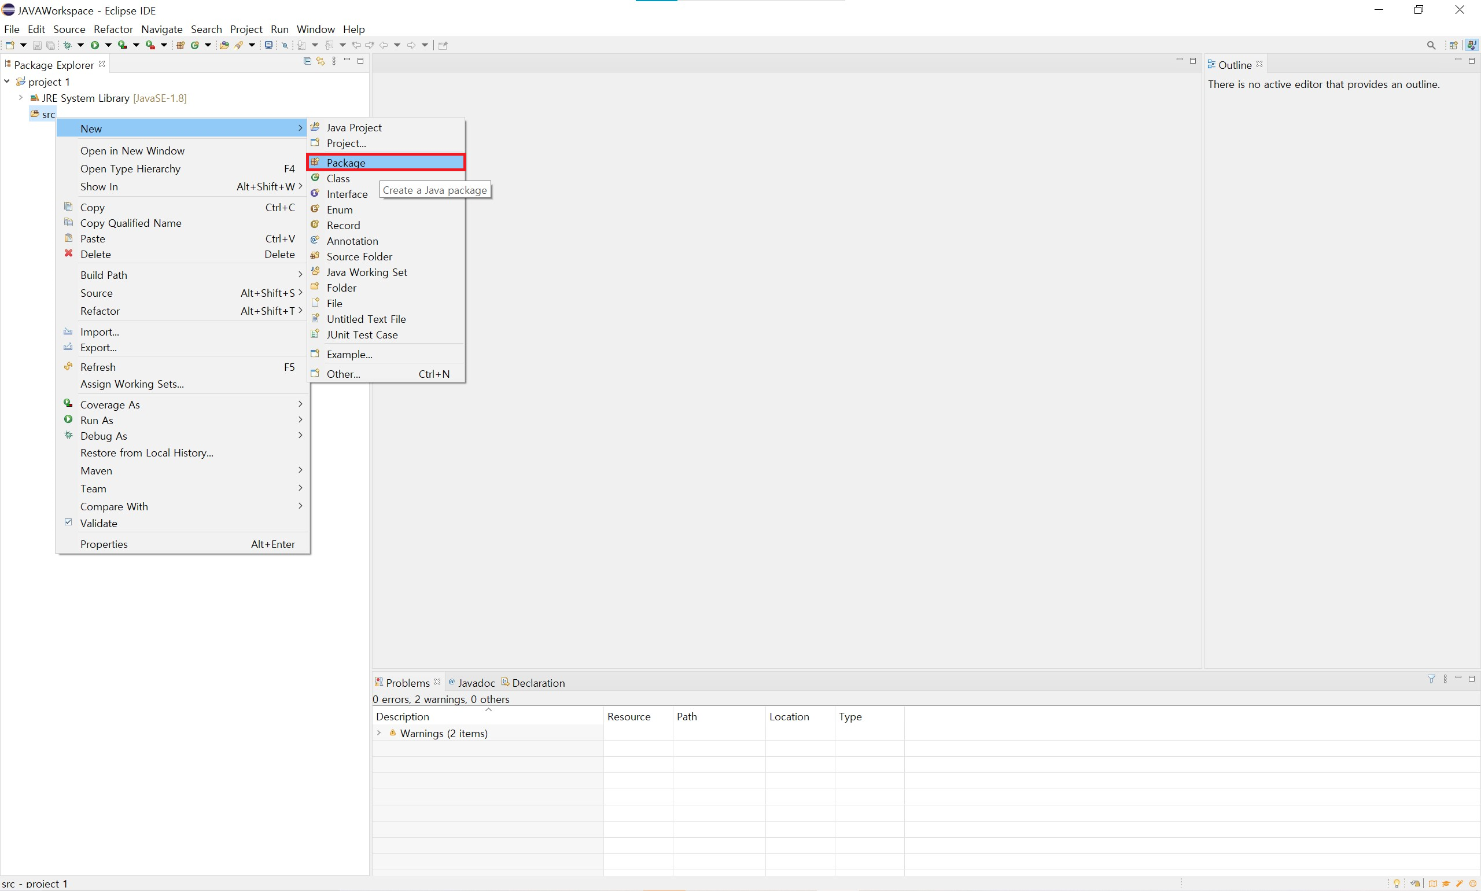Viewport: 1481px width, 891px height.
Task: Click the Open Perspective icon
Action: 1453,45
